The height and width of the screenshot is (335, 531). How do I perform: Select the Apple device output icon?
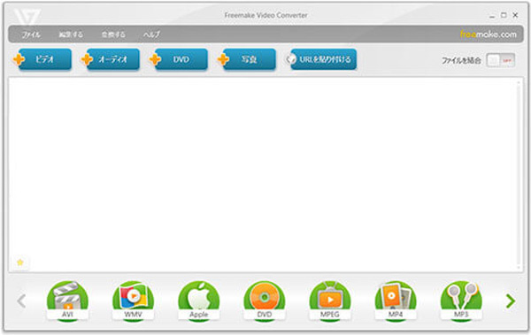[x=199, y=301]
